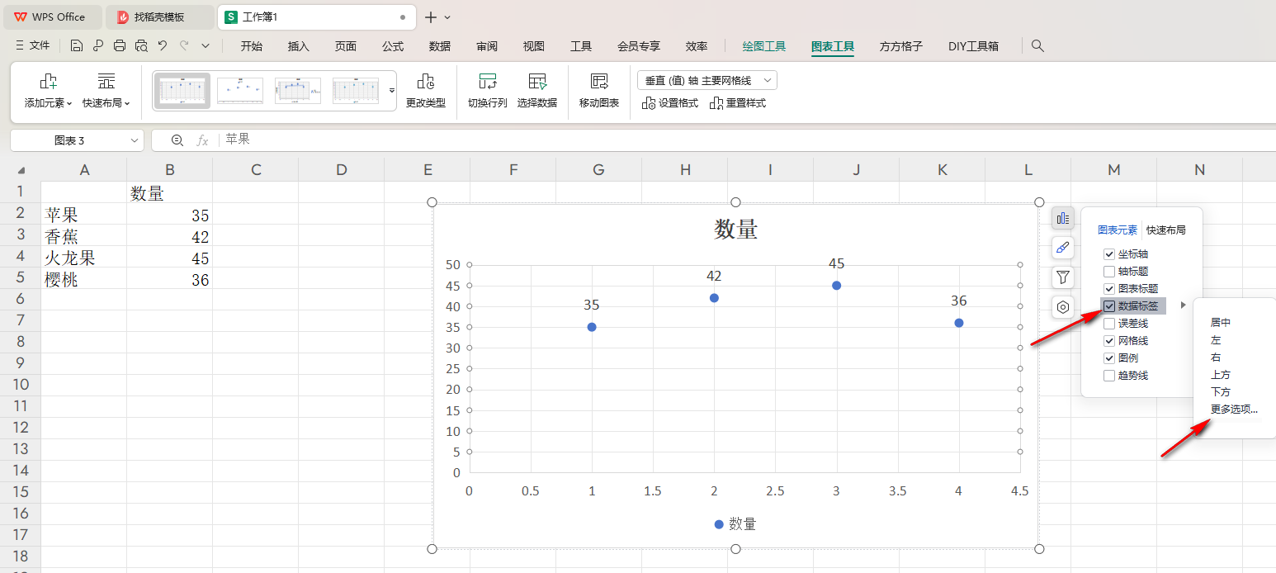Click the export/share icon next to Save
The width and height of the screenshot is (1276, 573).
tap(98, 46)
